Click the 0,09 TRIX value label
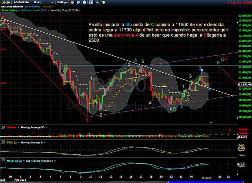252x183 pixels. tap(241, 148)
